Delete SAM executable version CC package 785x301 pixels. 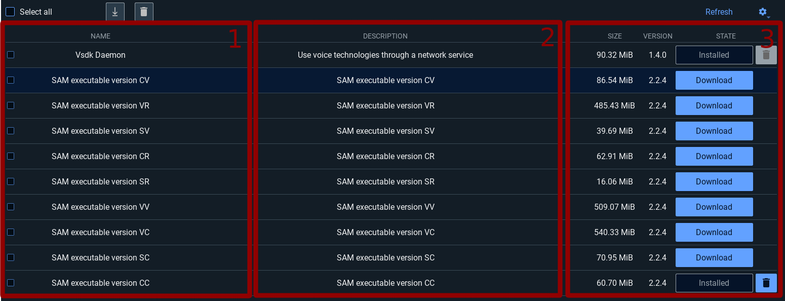[766, 283]
